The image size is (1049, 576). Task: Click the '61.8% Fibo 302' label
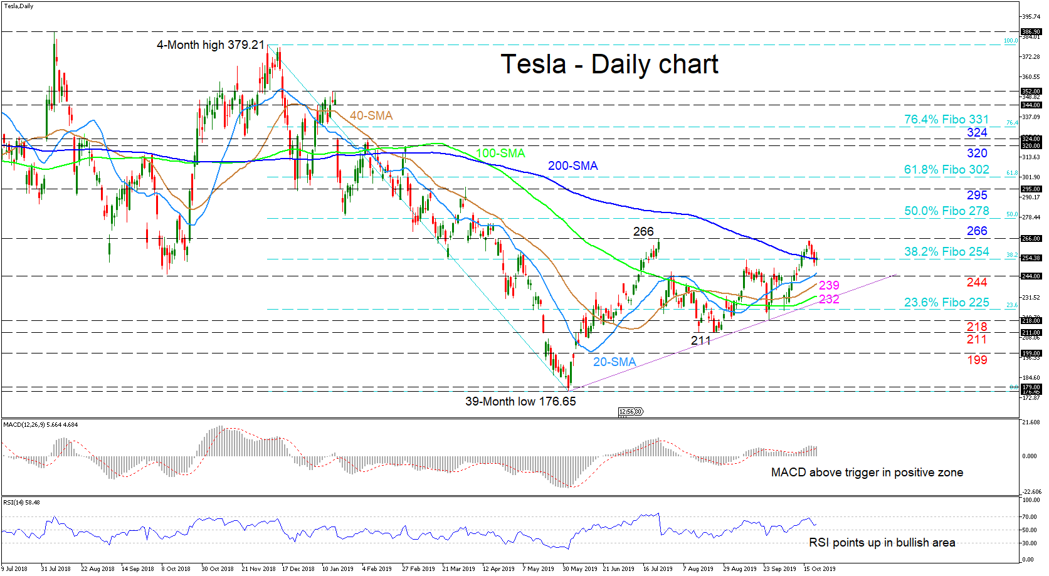pyautogui.click(x=946, y=169)
